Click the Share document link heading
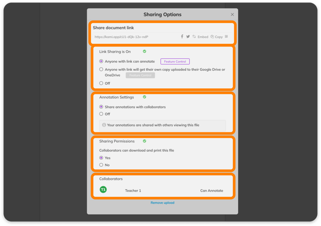The height and width of the screenshot is (226, 321). (x=114, y=28)
